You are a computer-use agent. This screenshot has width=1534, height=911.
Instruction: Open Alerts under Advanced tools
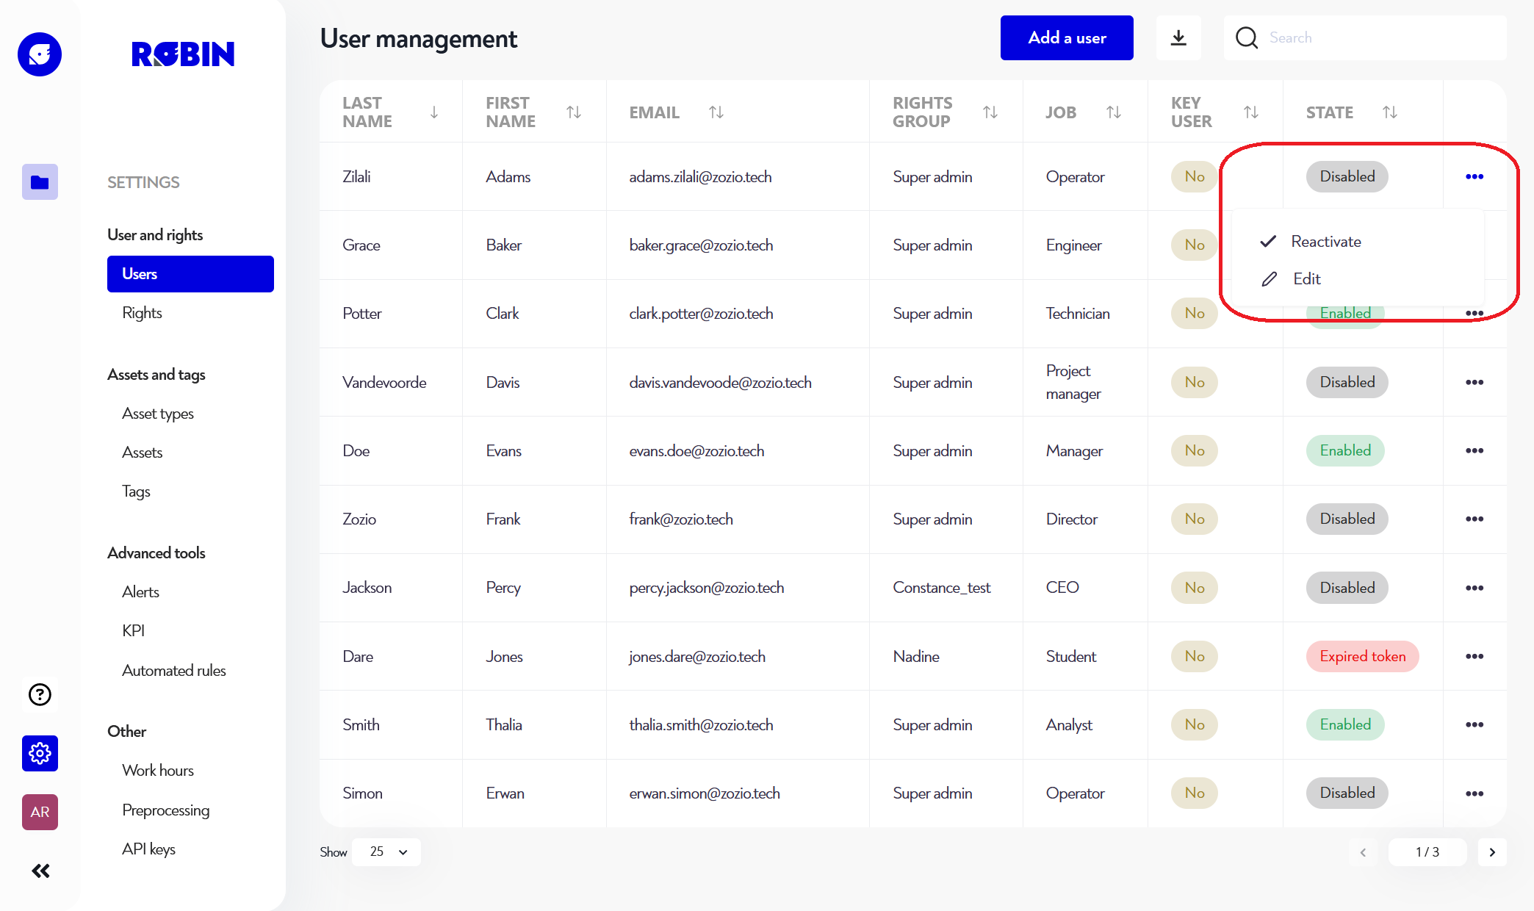[x=140, y=592]
